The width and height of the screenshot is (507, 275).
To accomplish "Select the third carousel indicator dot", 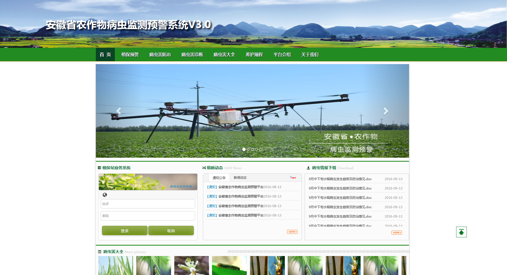I will (252, 149).
